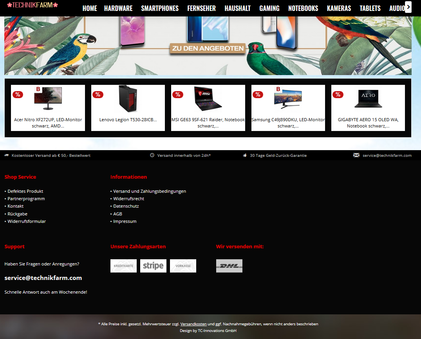Open the Defektes Produkt link
Viewport: 421px width, 339px height.
25,191
